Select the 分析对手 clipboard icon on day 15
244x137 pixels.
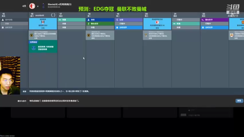pyautogui.click(x=3, y=27)
